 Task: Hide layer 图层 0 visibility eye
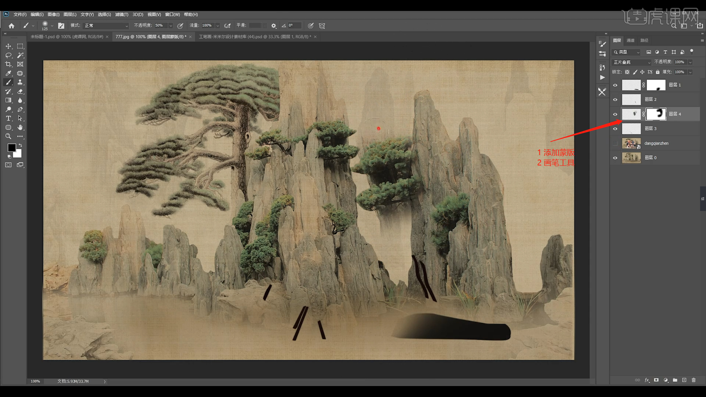click(x=615, y=158)
